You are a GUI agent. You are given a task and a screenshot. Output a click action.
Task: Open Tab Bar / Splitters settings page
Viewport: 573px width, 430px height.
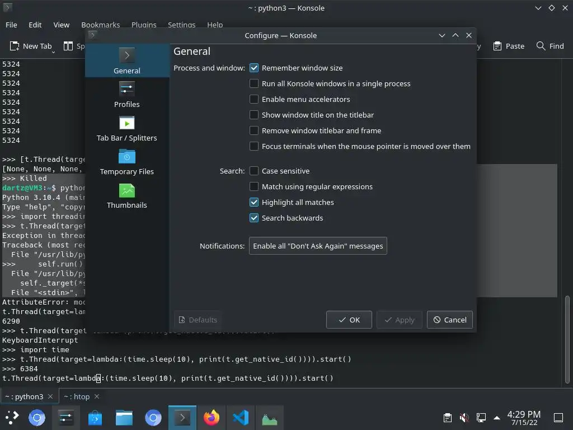[x=127, y=128]
